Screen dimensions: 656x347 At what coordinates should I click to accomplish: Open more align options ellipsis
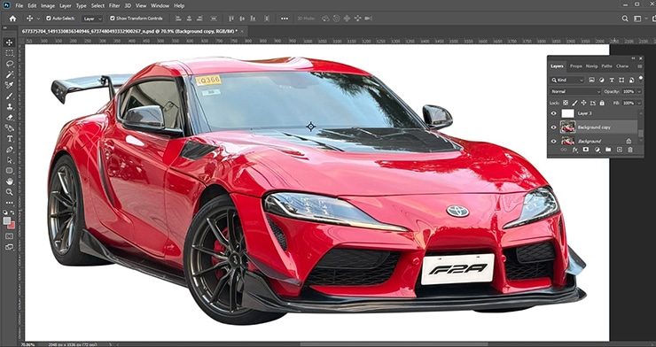285,19
